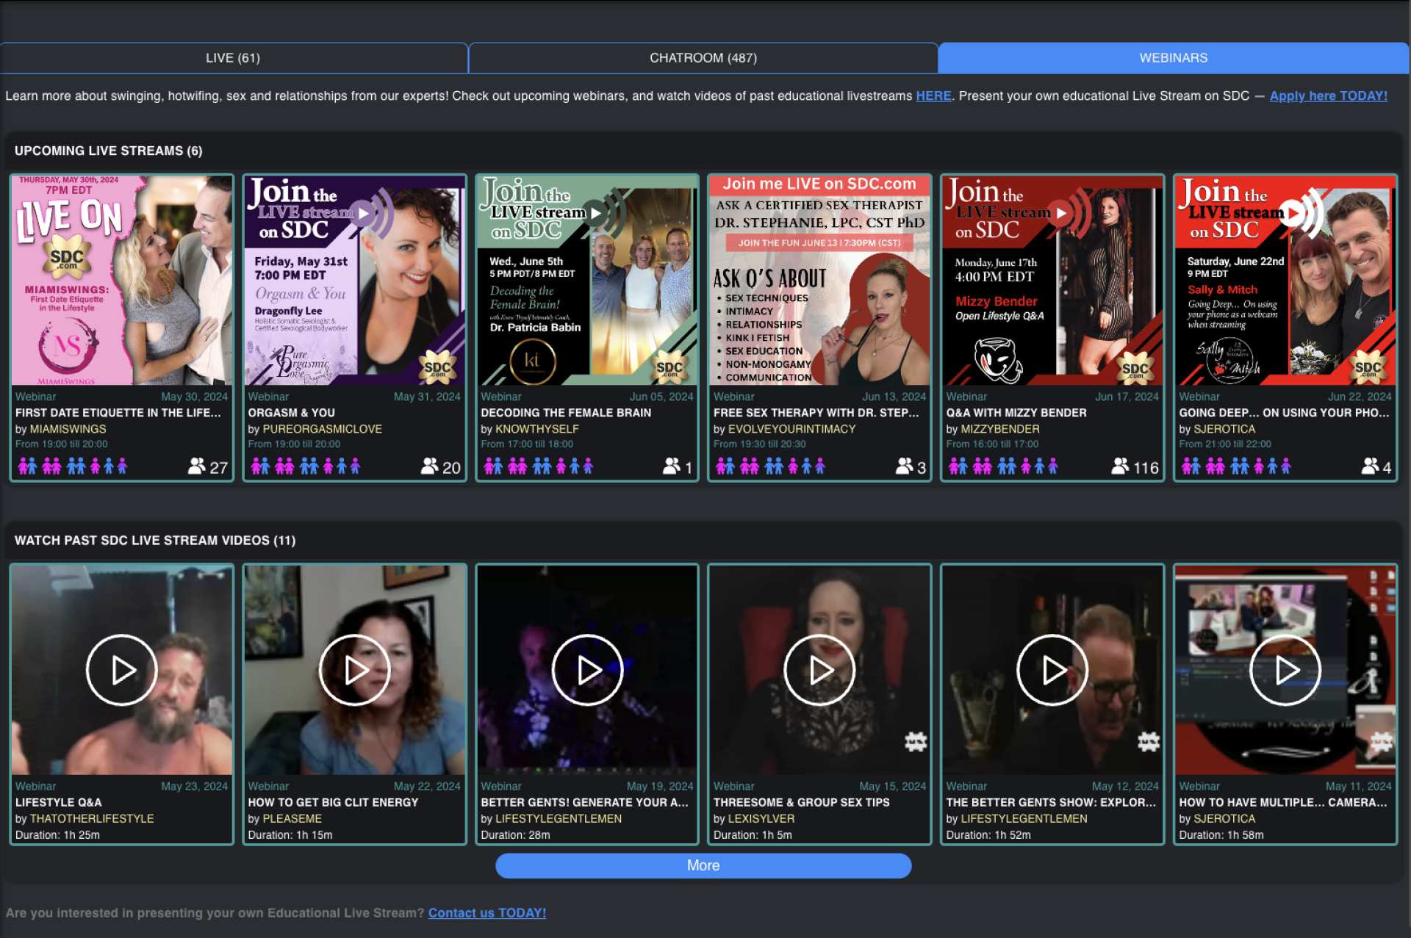This screenshot has height=938, width=1411.
Task: Open Free Sex Therapy with Dr. Step... poster
Action: [819, 281]
